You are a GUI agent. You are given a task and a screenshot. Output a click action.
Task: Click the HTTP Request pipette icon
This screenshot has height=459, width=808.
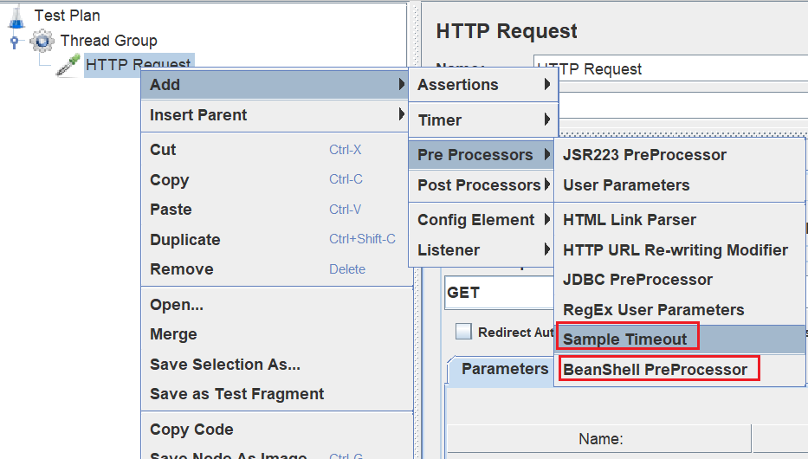point(68,65)
